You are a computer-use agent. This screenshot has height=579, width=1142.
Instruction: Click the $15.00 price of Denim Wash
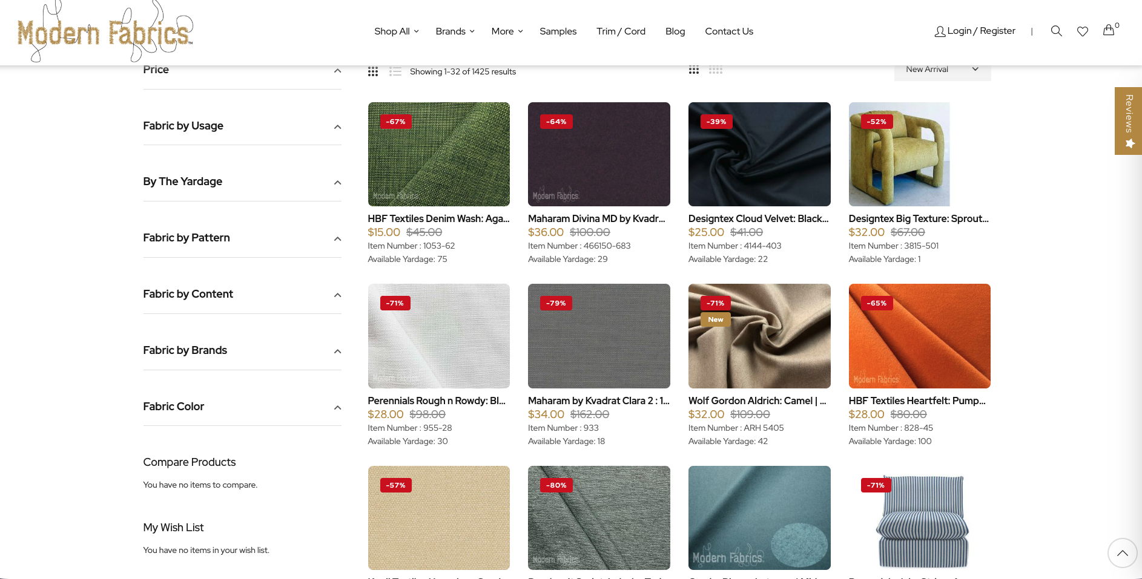click(384, 232)
